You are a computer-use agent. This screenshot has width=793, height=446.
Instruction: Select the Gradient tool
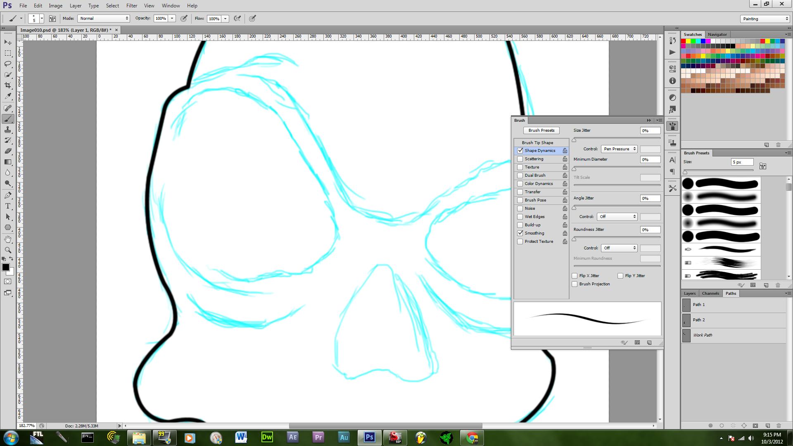coord(8,162)
